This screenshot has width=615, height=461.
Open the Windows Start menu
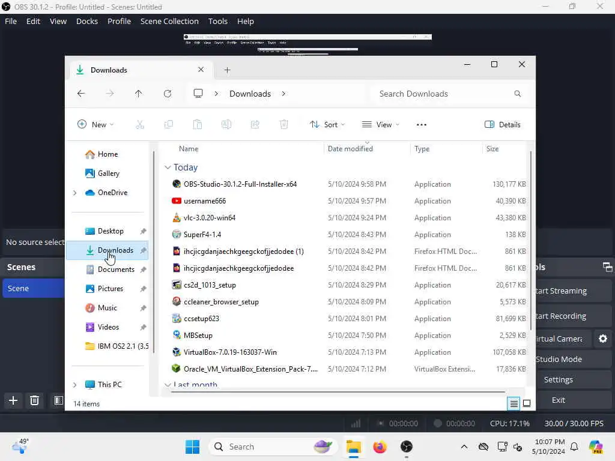pyautogui.click(x=192, y=447)
